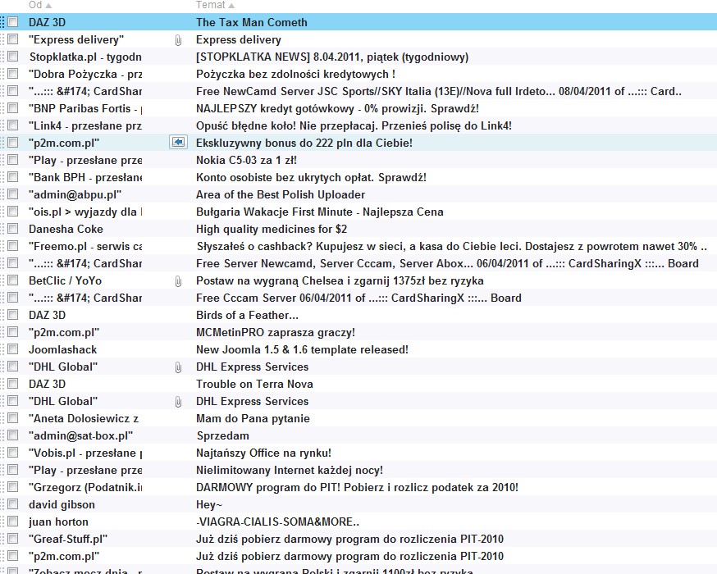Select checkbox for Danesha Coke email
Image resolution: width=717 pixels, height=574 pixels.
click(x=13, y=229)
